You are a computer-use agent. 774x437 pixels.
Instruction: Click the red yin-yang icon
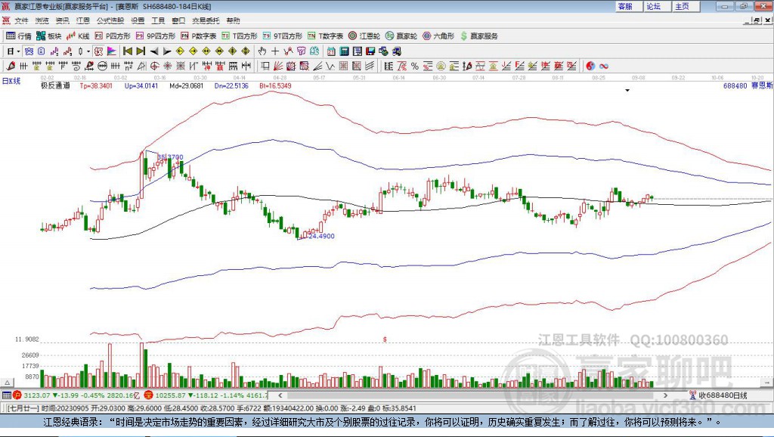pyautogui.click(x=590, y=66)
